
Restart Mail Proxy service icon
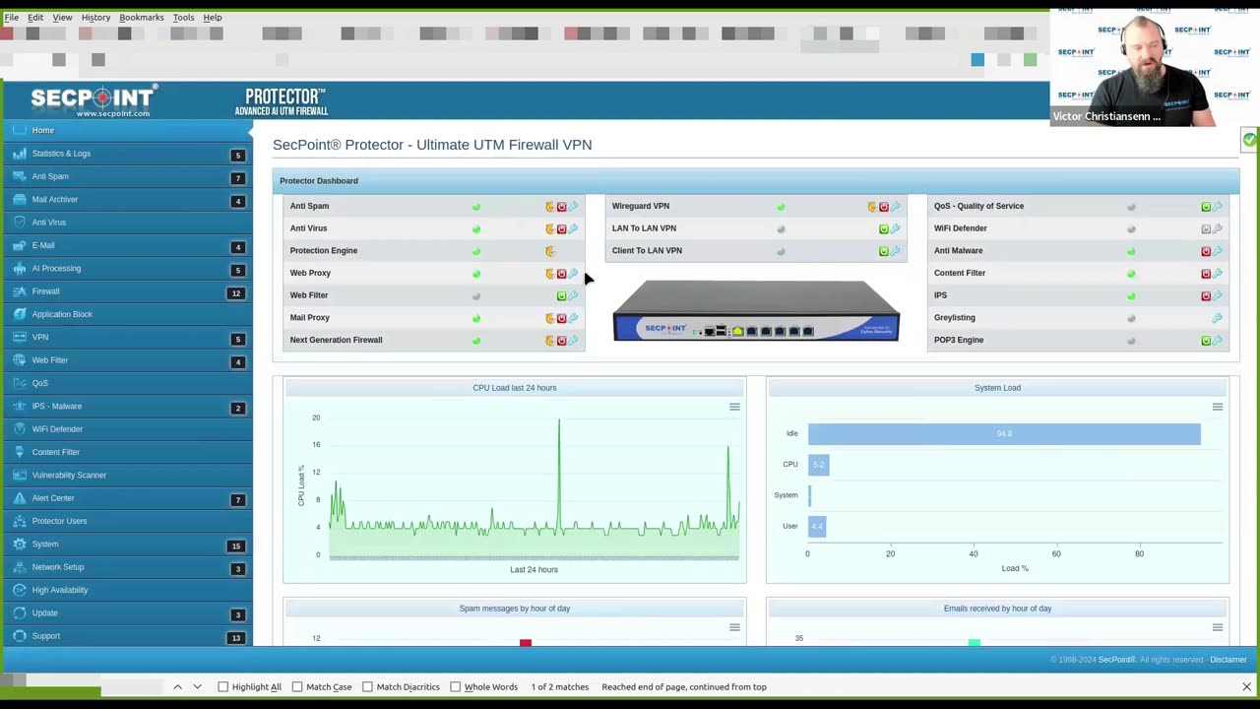point(550,318)
